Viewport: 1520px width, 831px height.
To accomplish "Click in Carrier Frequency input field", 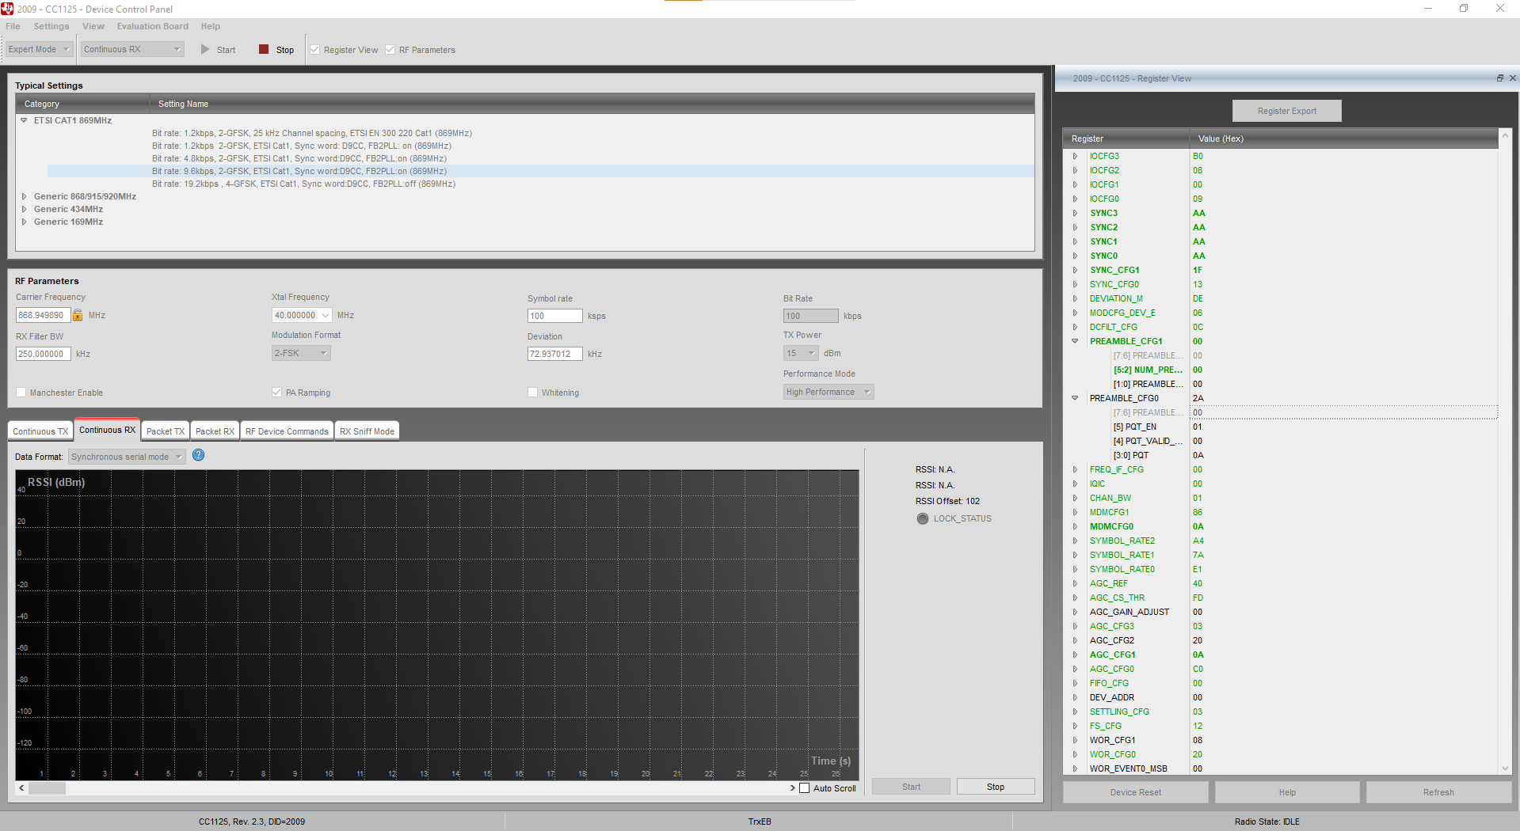I will [43, 315].
